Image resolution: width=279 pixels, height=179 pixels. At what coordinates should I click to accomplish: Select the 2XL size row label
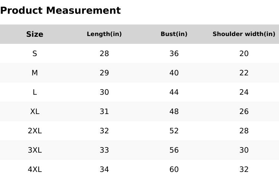tap(35, 131)
